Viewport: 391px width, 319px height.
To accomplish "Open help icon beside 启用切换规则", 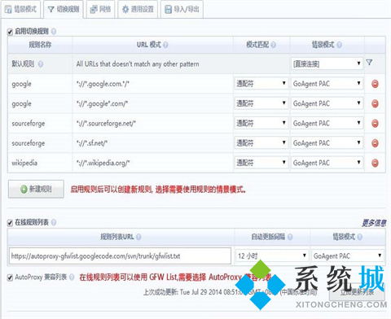I will pos(54,32).
